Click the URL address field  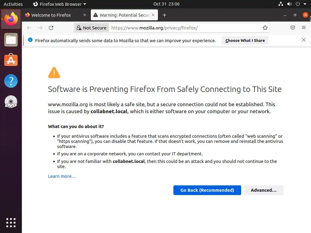182,28
